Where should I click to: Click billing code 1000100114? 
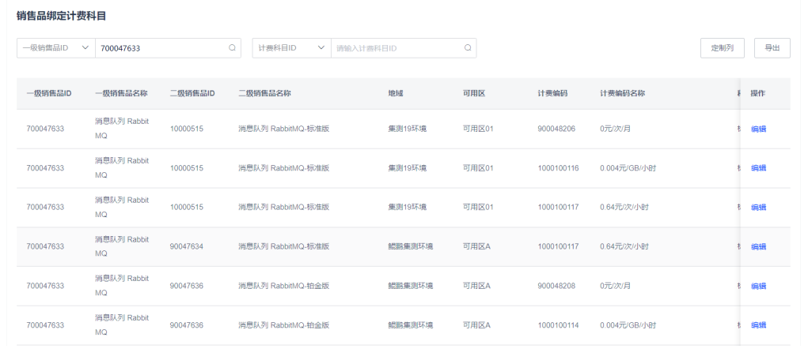click(558, 325)
